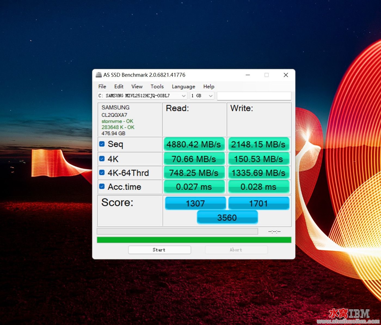The width and height of the screenshot is (381, 325).
Task: Minimize the AS SSD Benchmark window
Action: click(248, 75)
